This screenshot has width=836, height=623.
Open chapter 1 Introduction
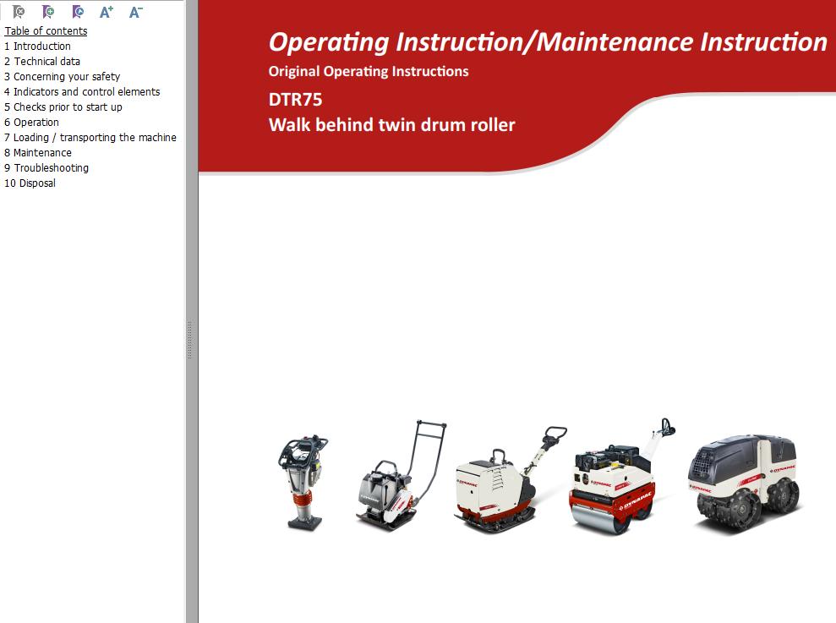click(37, 46)
